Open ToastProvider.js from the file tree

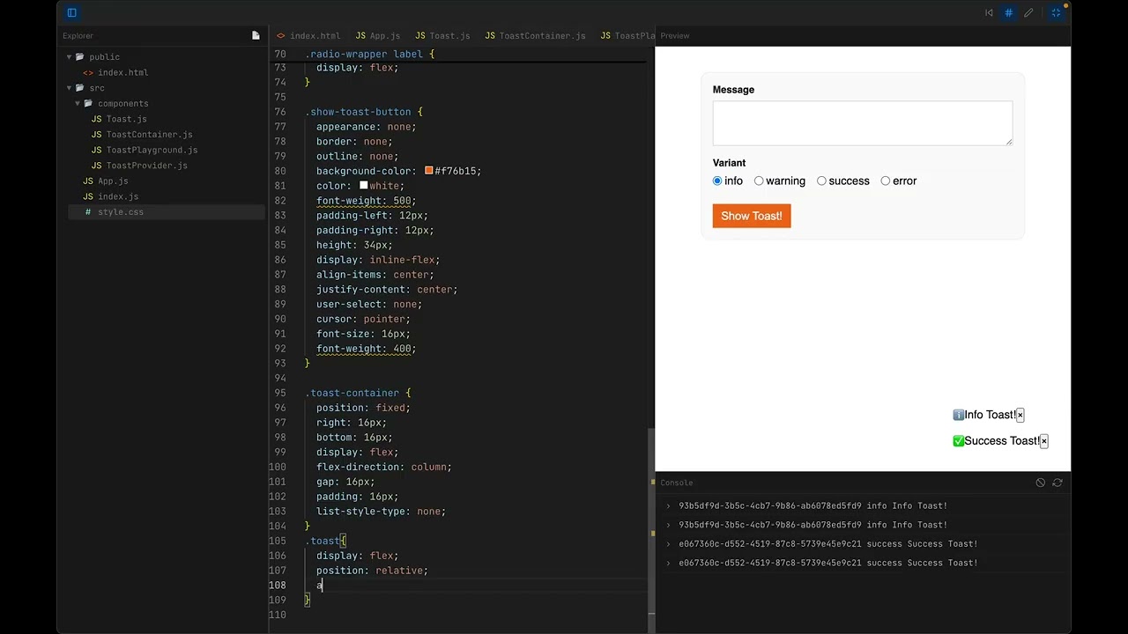point(146,166)
